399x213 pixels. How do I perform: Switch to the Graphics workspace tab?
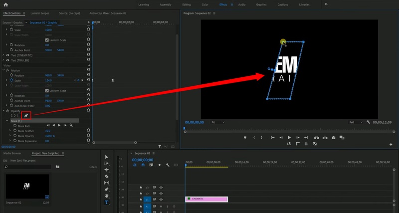pos(261,4)
